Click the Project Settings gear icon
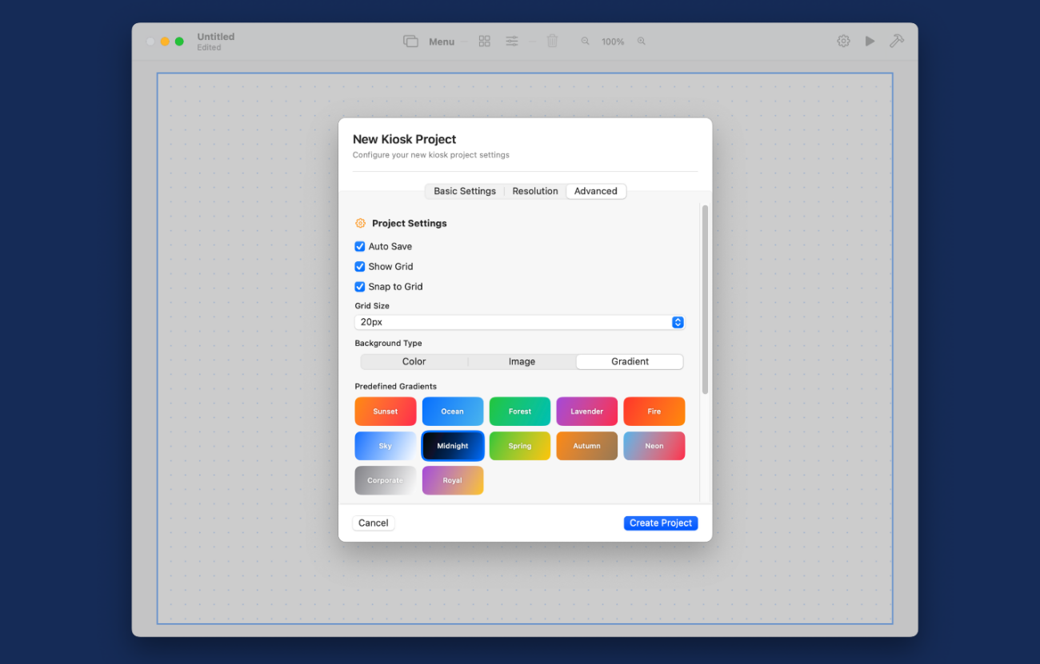1040x664 pixels. tap(361, 224)
